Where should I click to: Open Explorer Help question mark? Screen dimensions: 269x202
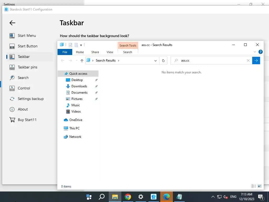click(260, 52)
